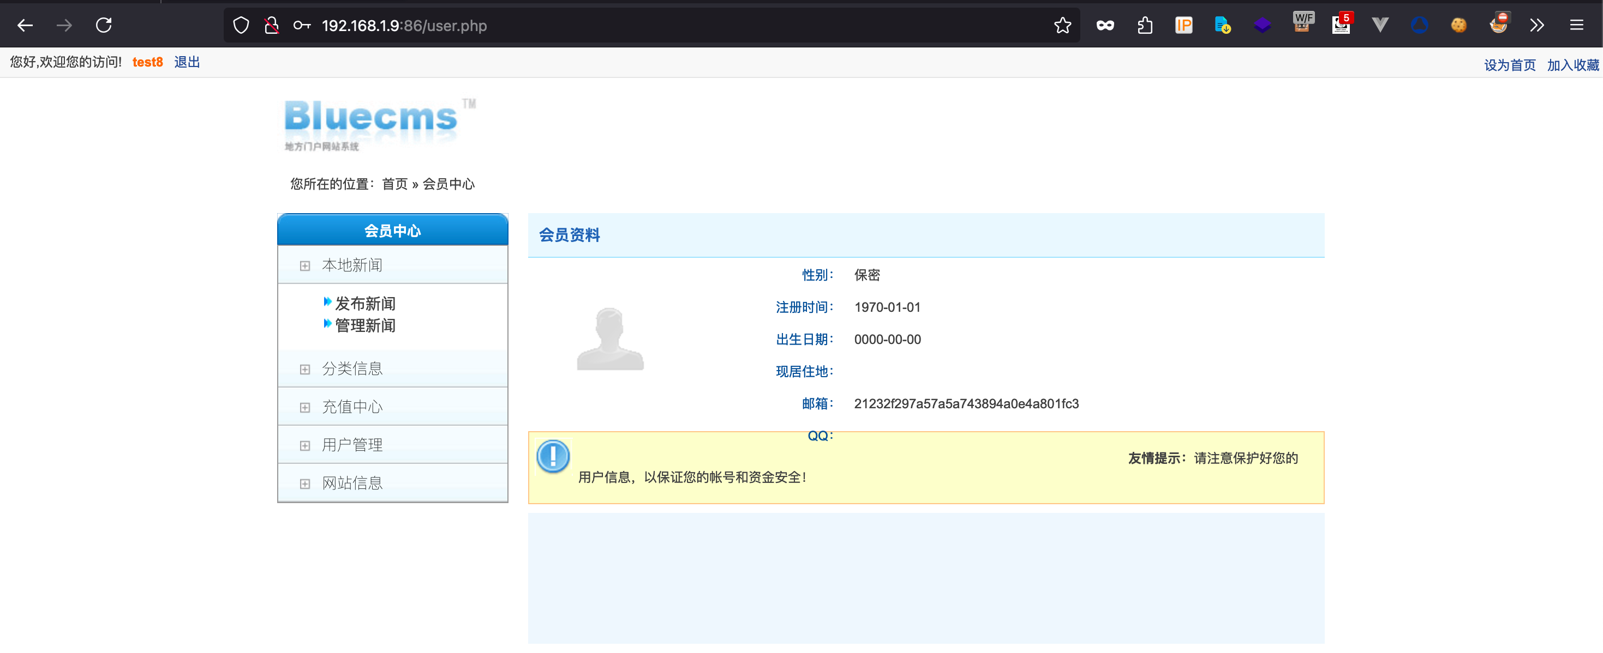Image resolution: width=1603 pixels, height=653 pixels.
Task: Click the infinity-shaped extension icon
Action: tap(1105, 26)
